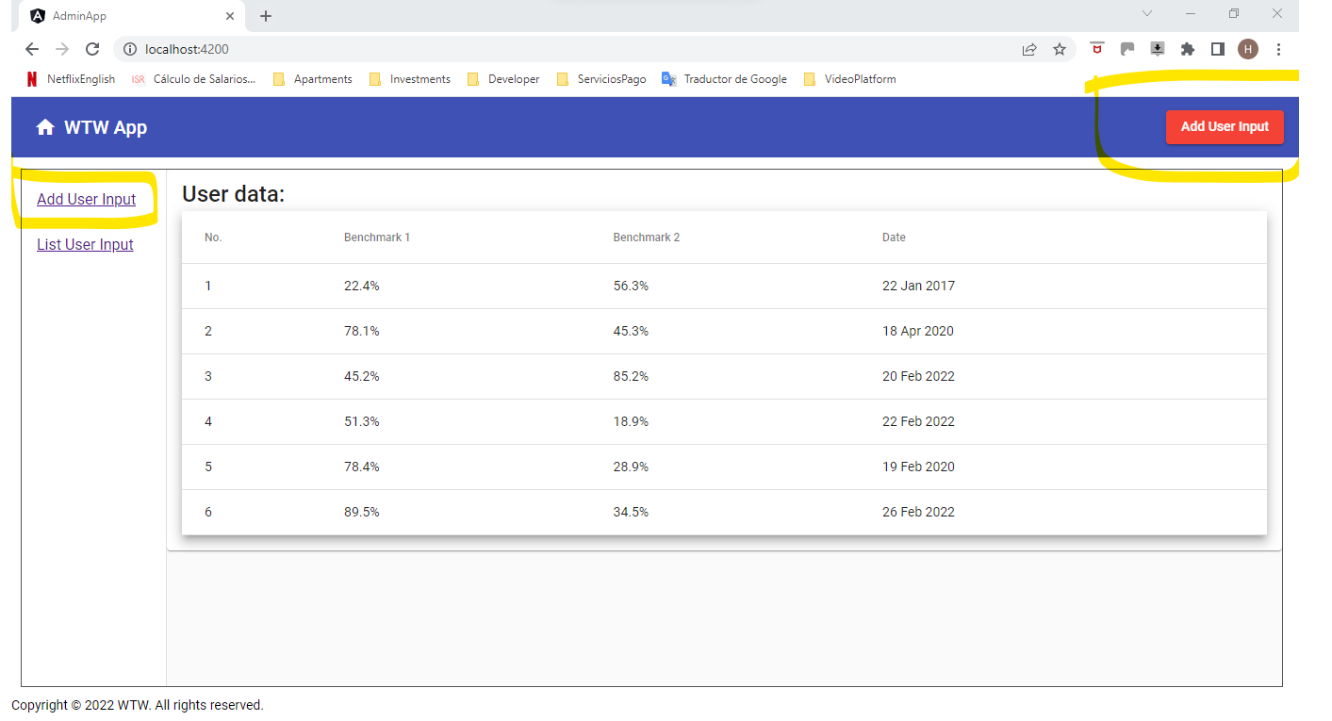Click the Add User Input sidebar link
The height and width of the screenshot is (721, 1332).
click(x=86, y=199)
